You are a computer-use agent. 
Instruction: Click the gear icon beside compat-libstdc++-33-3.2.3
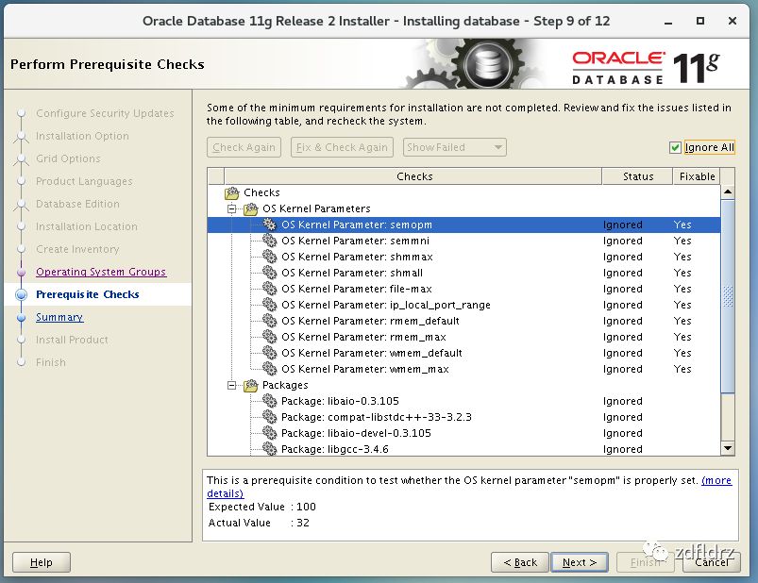269,417
